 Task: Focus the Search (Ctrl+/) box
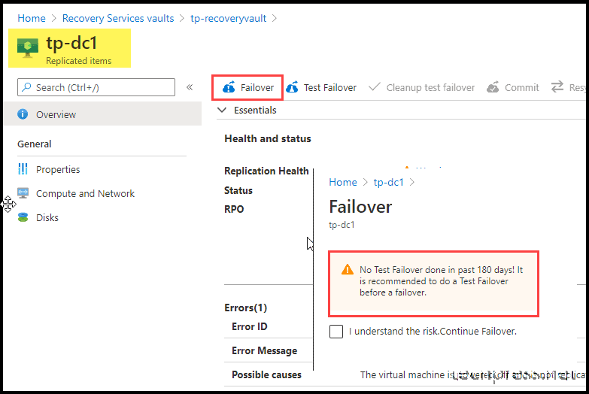(96, 87)
